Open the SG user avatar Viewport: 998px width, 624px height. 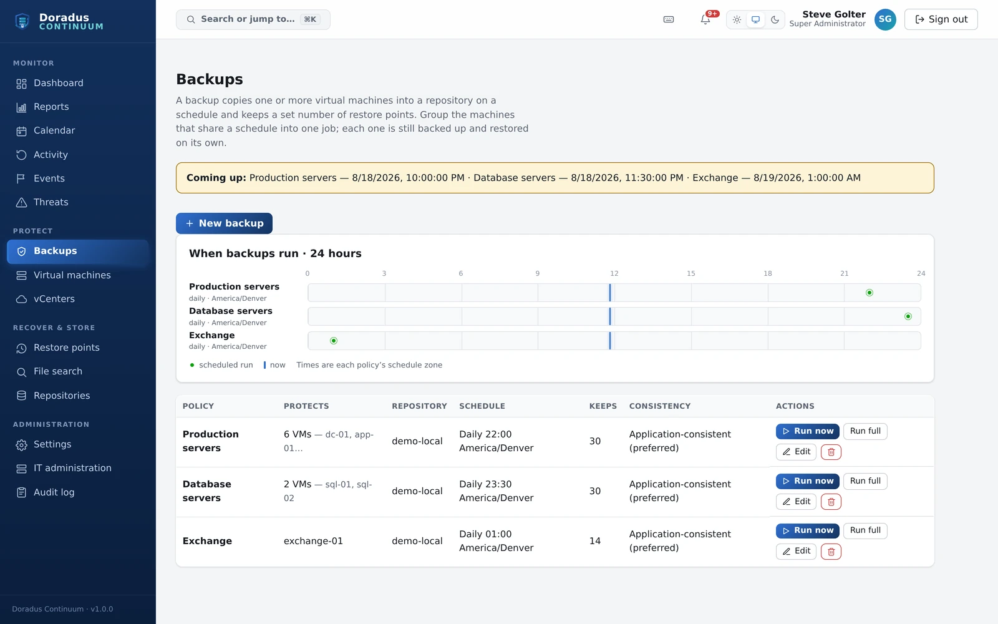pyautogui.click(x=885, y=19)
